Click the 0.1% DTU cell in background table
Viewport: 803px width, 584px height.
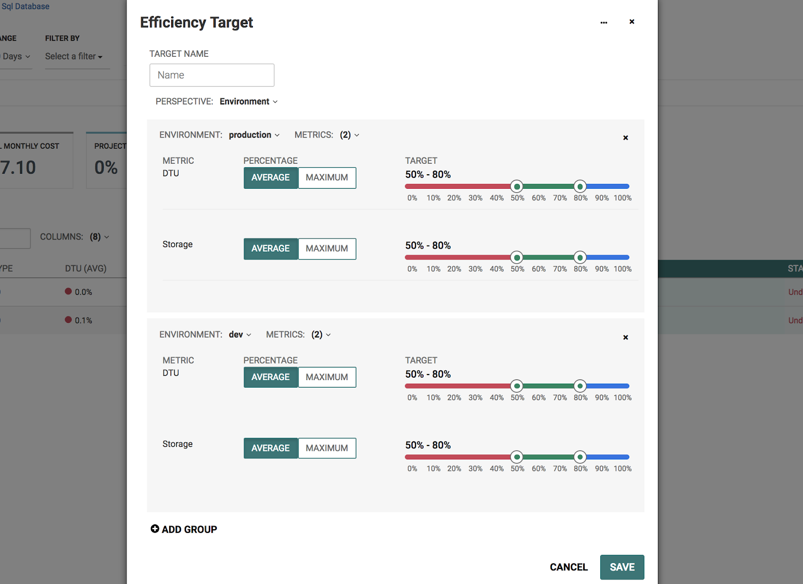coord(79,320)
